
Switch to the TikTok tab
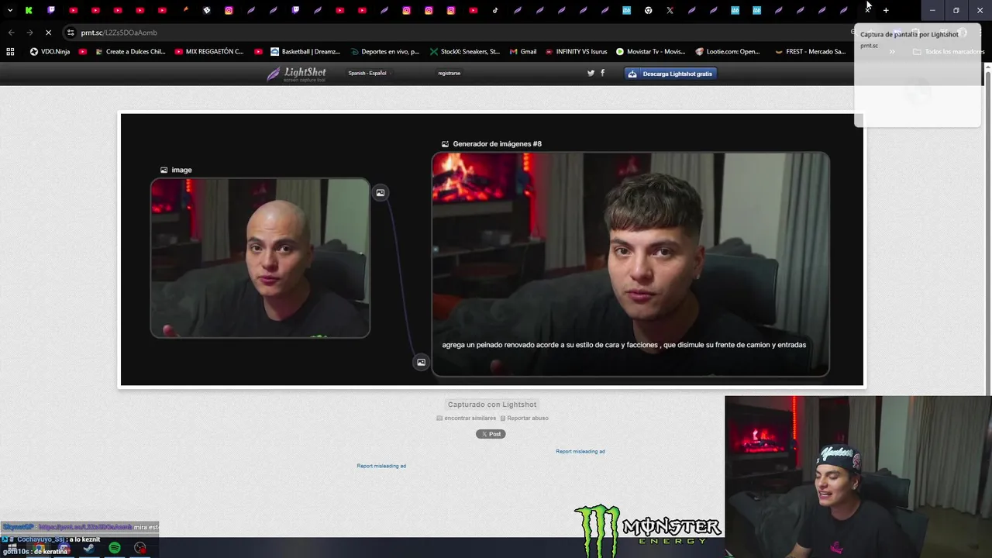pyautogui.click(x=495, y=10)
